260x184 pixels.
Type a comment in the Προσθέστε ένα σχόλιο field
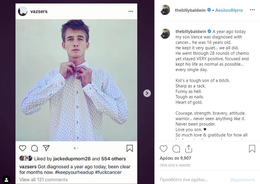[195, 180]
